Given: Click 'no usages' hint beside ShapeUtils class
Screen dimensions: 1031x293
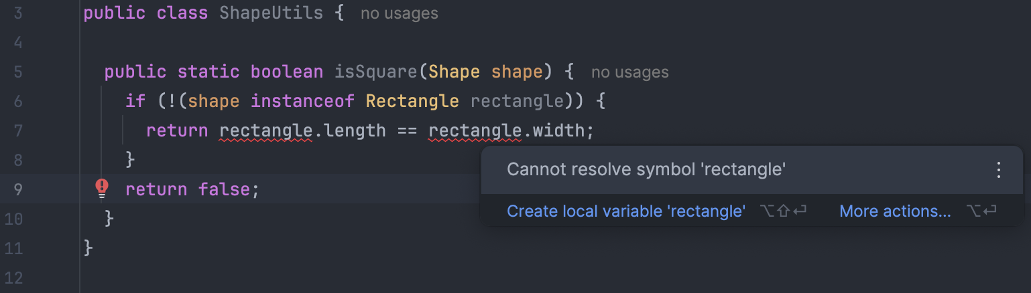Looking at the screenshot, I should point(399,13).
